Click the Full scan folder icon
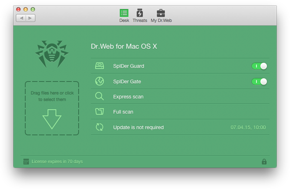The height and width of the screenshot is (189, 290). click(x=100, y=112)
